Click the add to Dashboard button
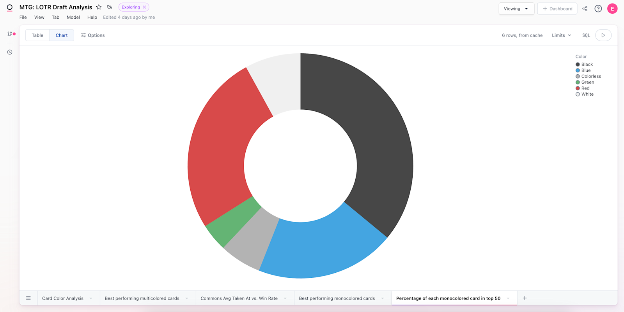The width and height of the screenshot is (624, 312). (557, 9)
